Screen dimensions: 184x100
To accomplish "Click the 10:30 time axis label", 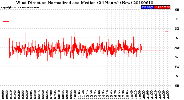I will point(75,95).
